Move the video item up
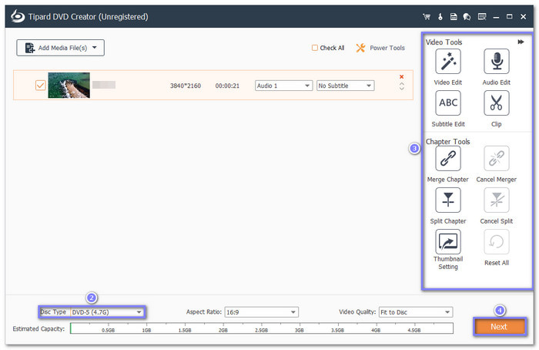 pyautogui.click(x=401, y=83)
